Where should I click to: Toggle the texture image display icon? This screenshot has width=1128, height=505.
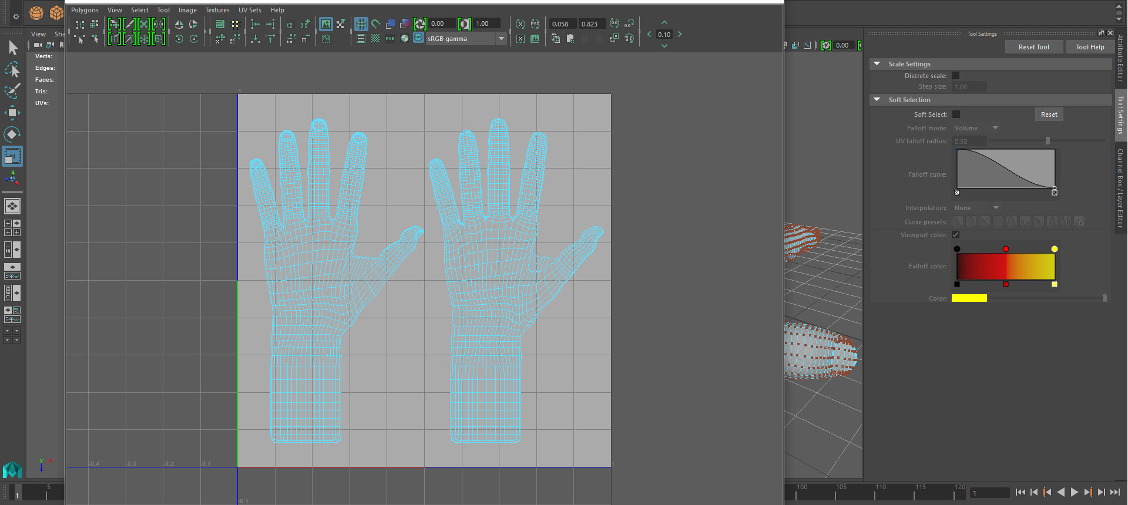click(326, 24)
